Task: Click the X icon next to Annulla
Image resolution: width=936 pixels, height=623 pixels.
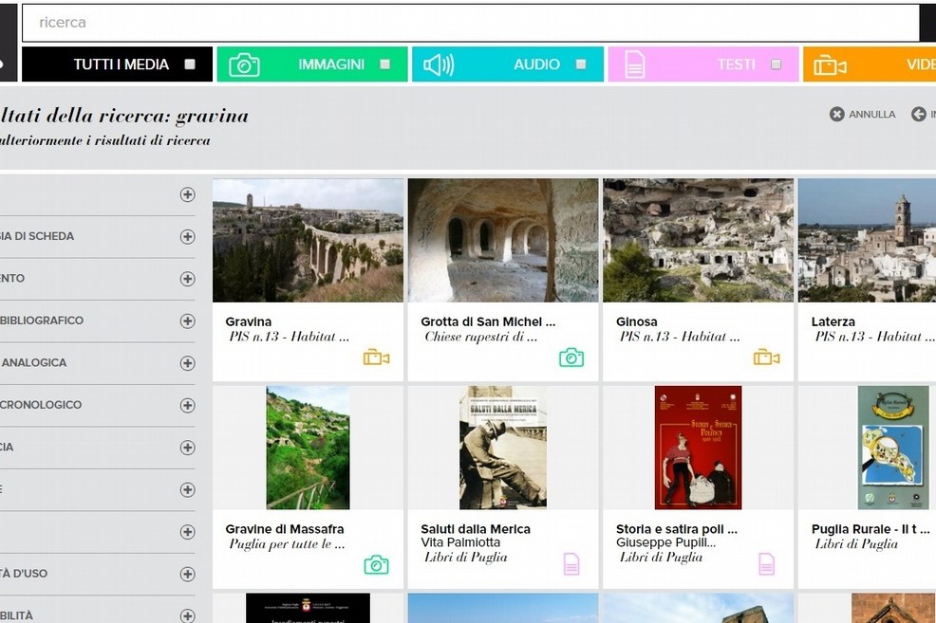Action: coord(836,114)
